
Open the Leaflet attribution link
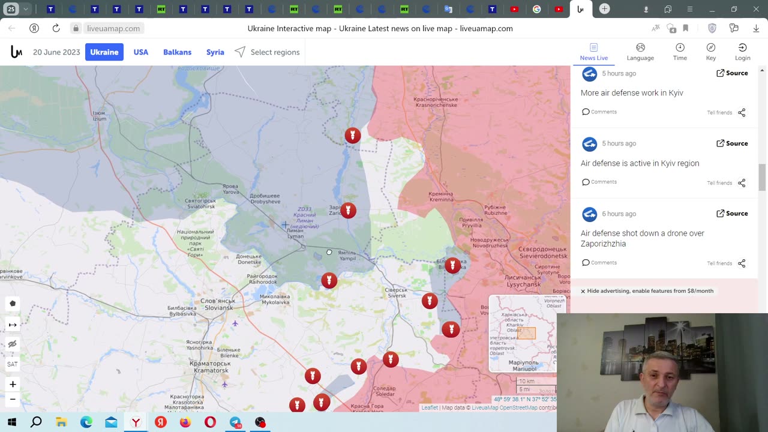430,408
